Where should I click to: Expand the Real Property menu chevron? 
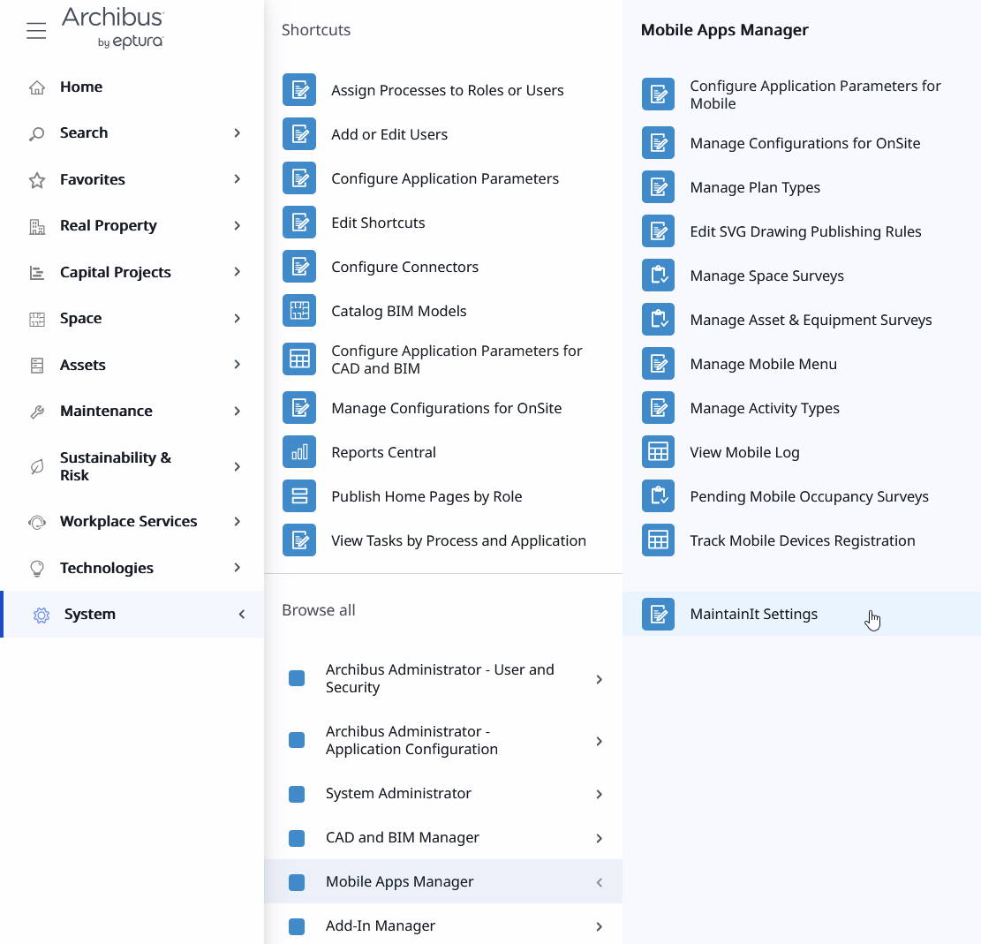[237, 226]
